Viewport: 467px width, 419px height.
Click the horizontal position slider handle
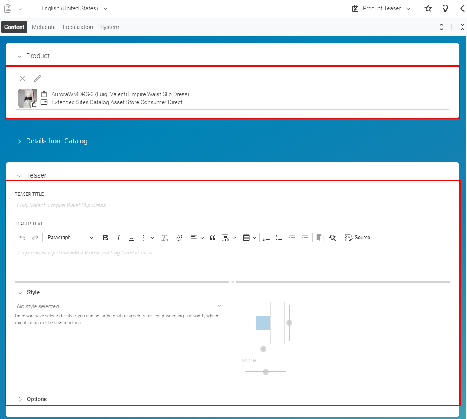click(x=263, y=349)
